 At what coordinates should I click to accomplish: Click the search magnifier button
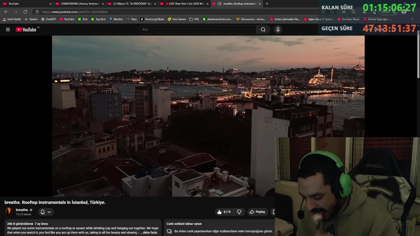(x=263, y=29)
